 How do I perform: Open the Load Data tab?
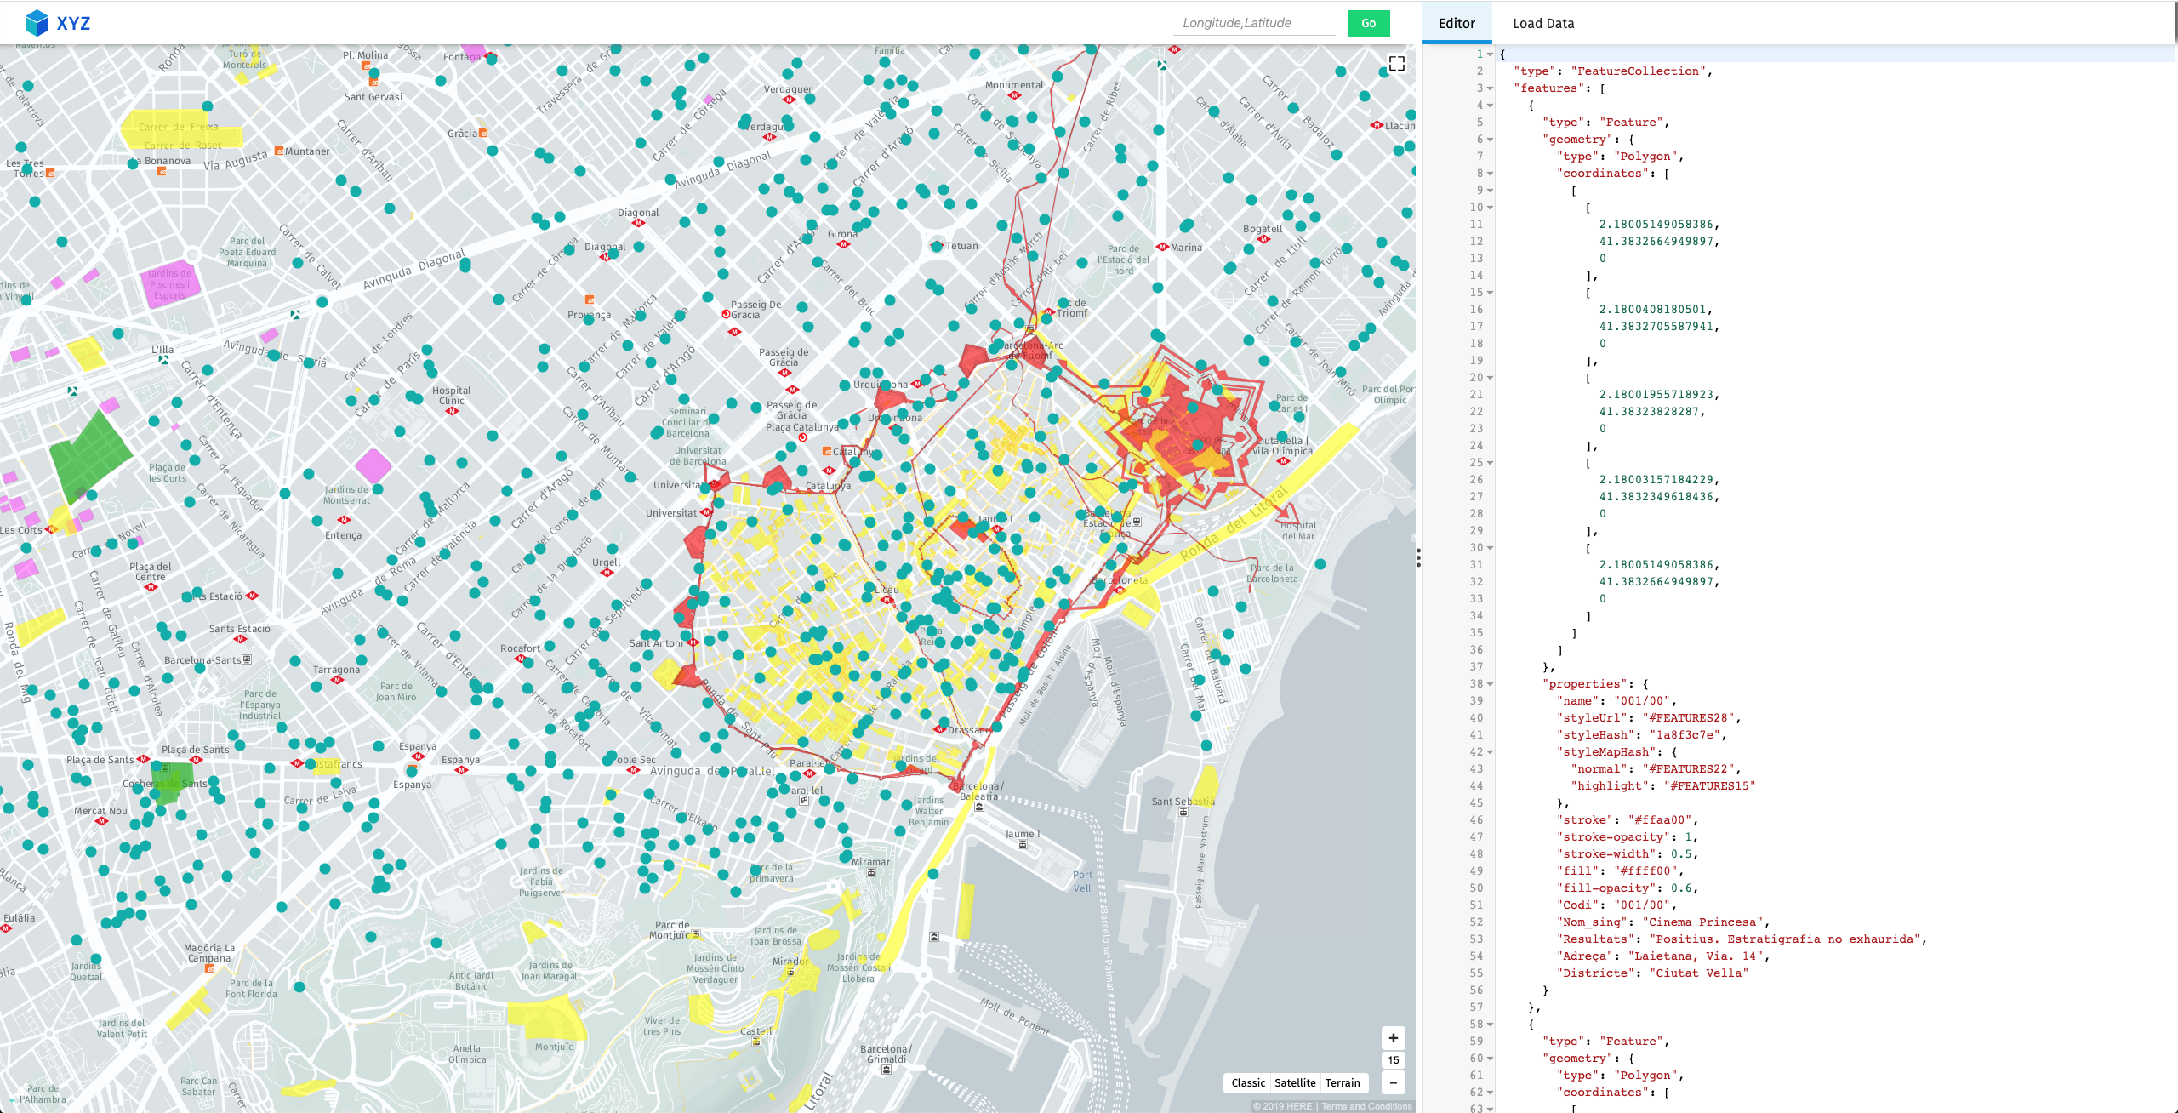[x=1542, y=23]
